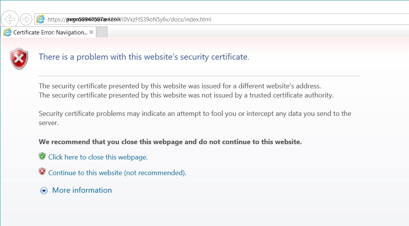Click the green shield checkmark icon

pos(42,156)
